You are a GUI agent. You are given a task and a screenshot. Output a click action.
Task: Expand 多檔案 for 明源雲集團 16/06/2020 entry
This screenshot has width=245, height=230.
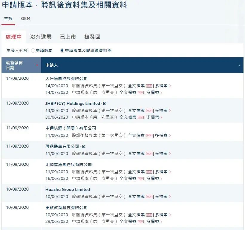pyautogui.click(x=154, y=178)
